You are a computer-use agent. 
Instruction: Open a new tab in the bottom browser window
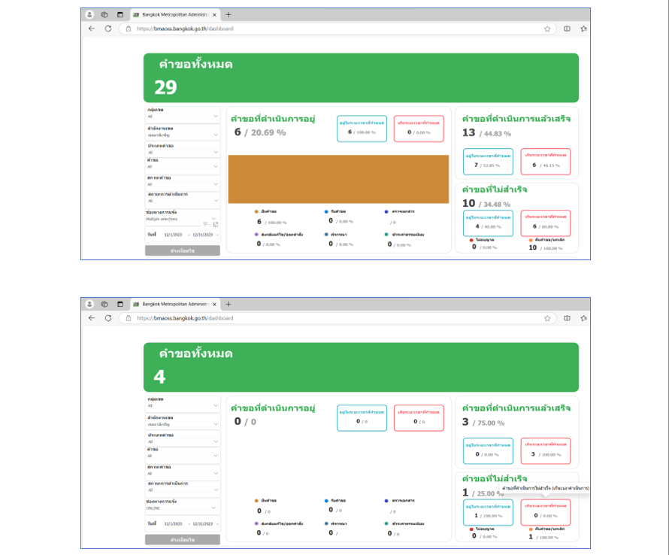coord(229,304)
